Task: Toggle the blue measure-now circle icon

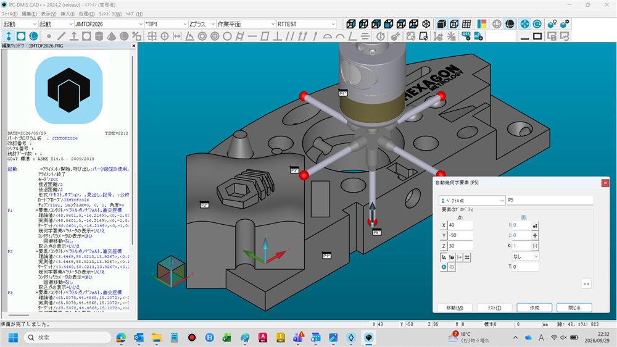Action: coord(444,267)
